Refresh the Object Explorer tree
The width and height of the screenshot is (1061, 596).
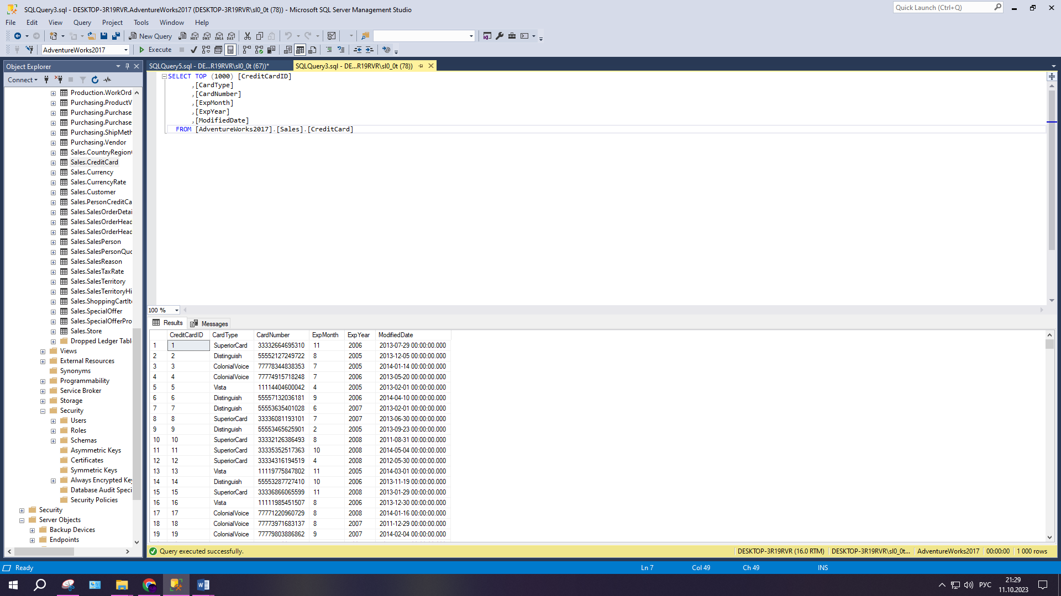click(95, 80)
